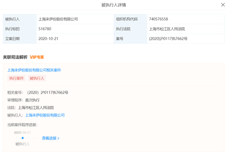
Task: Select the red 被执行人 tag
Action: (x=37, y=78)
